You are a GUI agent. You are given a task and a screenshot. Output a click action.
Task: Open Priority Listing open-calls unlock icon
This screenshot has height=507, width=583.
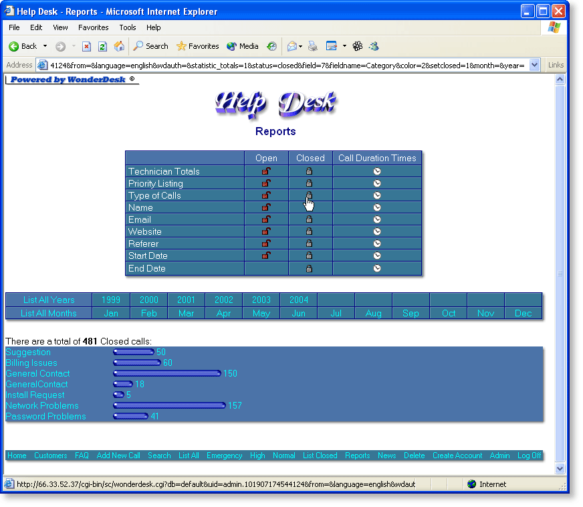tap(266, 183)
